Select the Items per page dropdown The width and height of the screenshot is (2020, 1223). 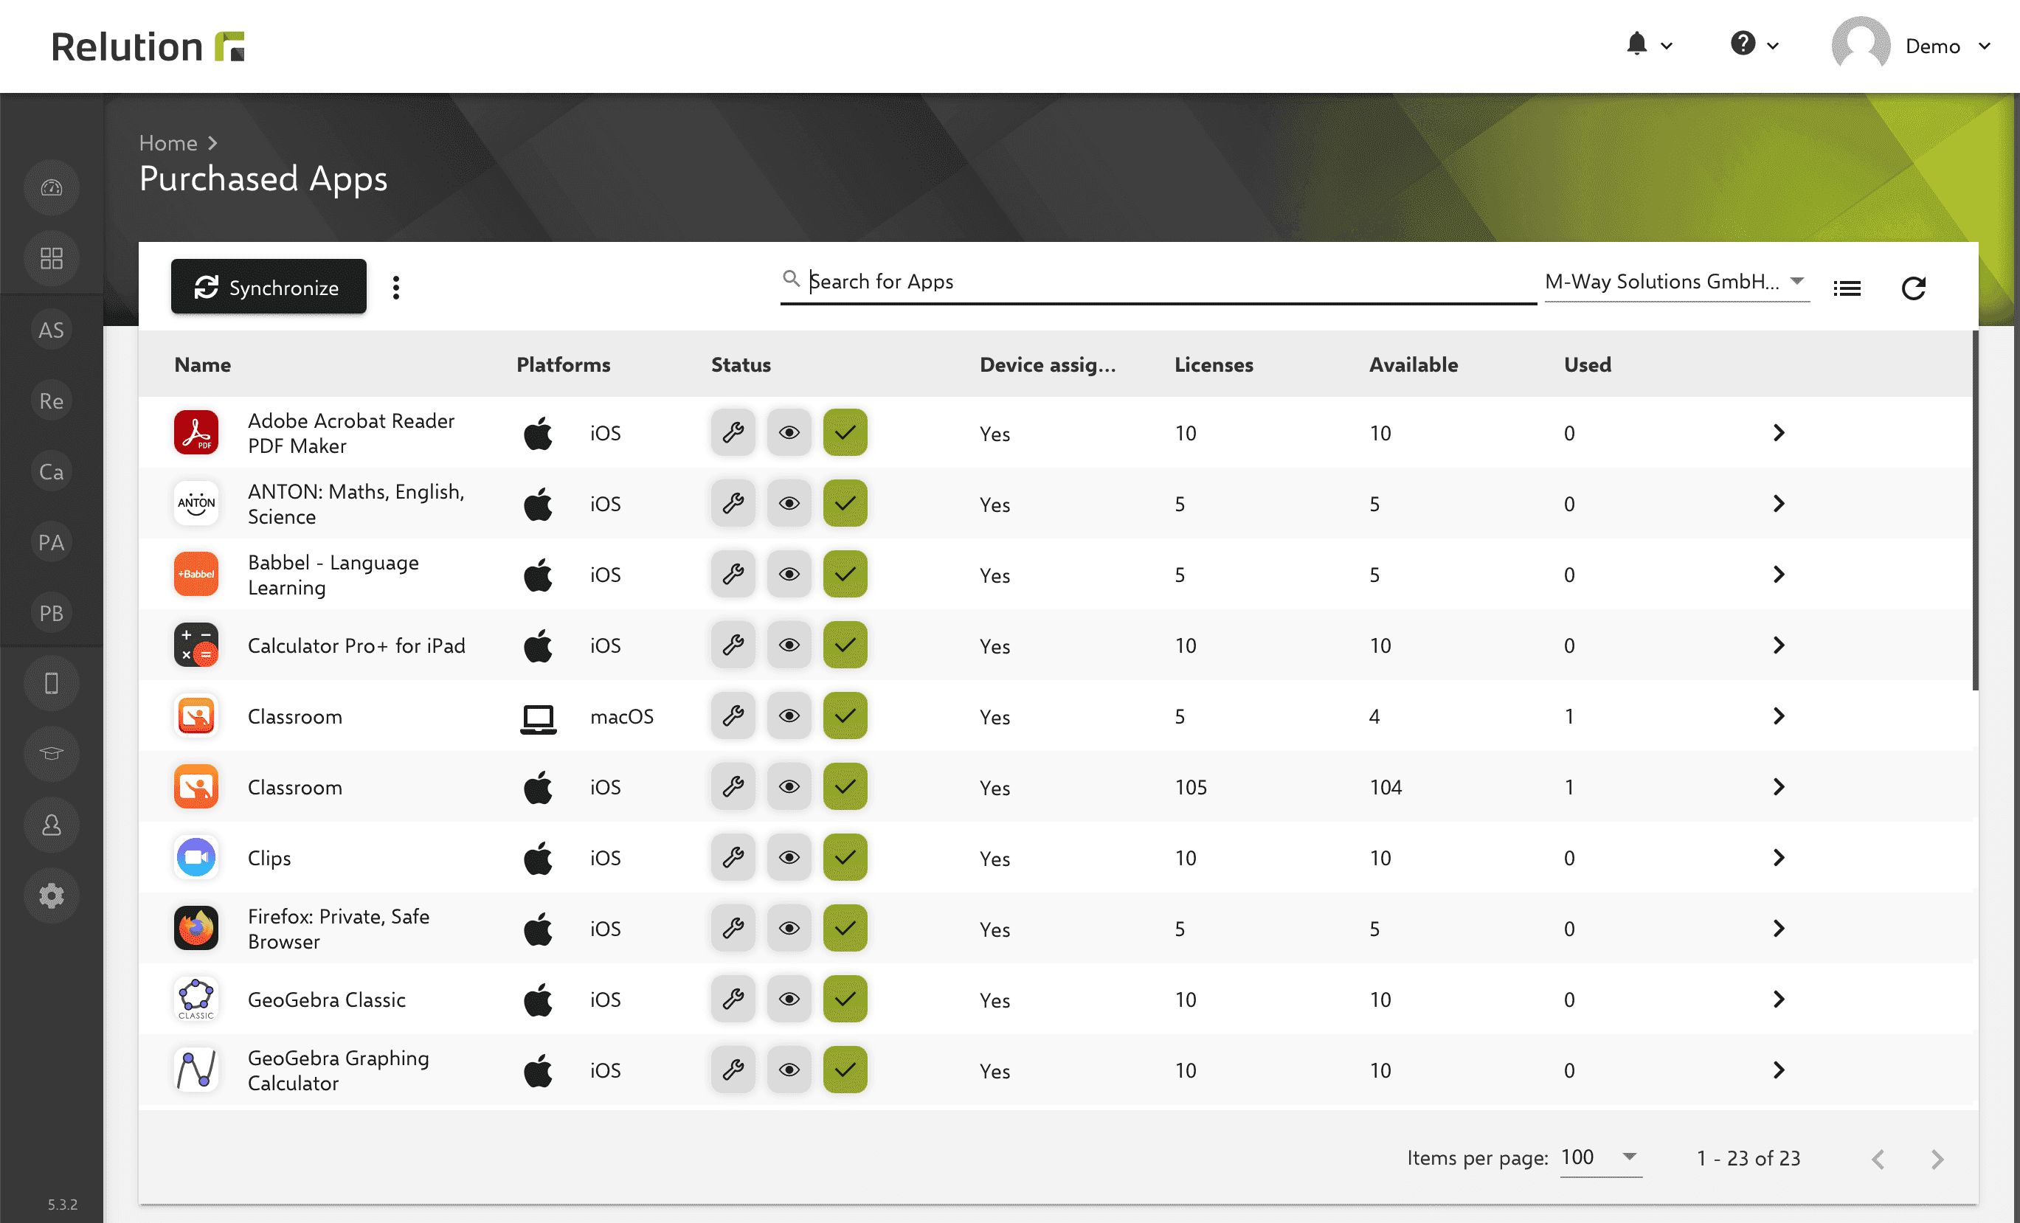coord(1599,1155)
